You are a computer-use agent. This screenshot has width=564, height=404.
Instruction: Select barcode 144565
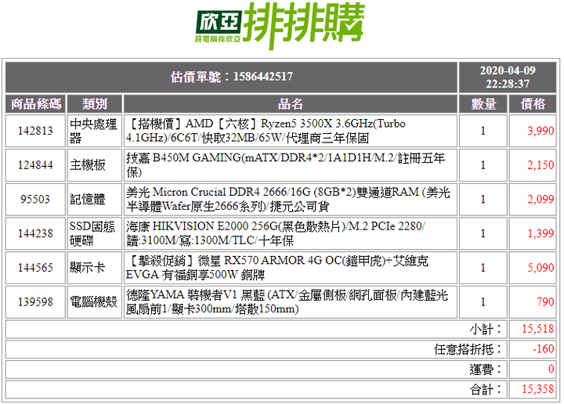click(35, 268)
